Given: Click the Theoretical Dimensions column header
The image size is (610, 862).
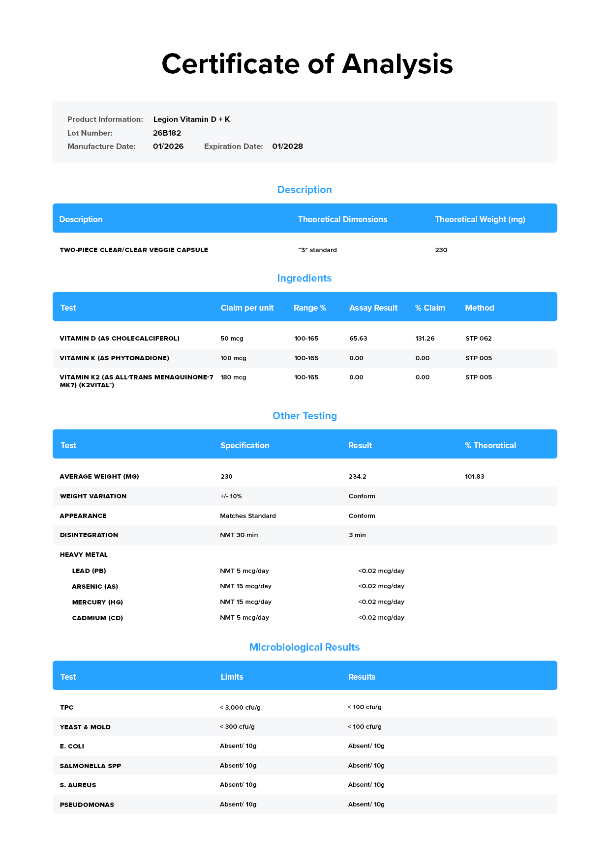Looking at the screenshot, I should pyautogui.click(x=342, y=219).
